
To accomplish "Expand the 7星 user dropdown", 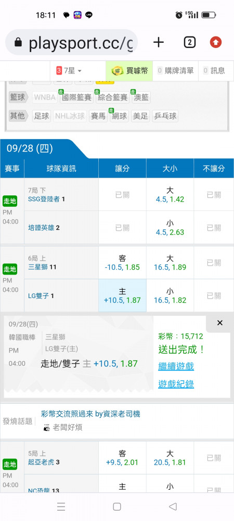I will click(69, 70).
